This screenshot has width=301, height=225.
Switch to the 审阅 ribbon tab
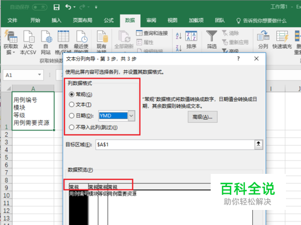coord(151,20)
